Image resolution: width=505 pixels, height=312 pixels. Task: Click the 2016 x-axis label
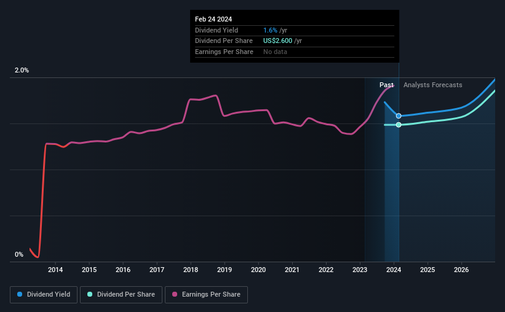click(123, 270)
